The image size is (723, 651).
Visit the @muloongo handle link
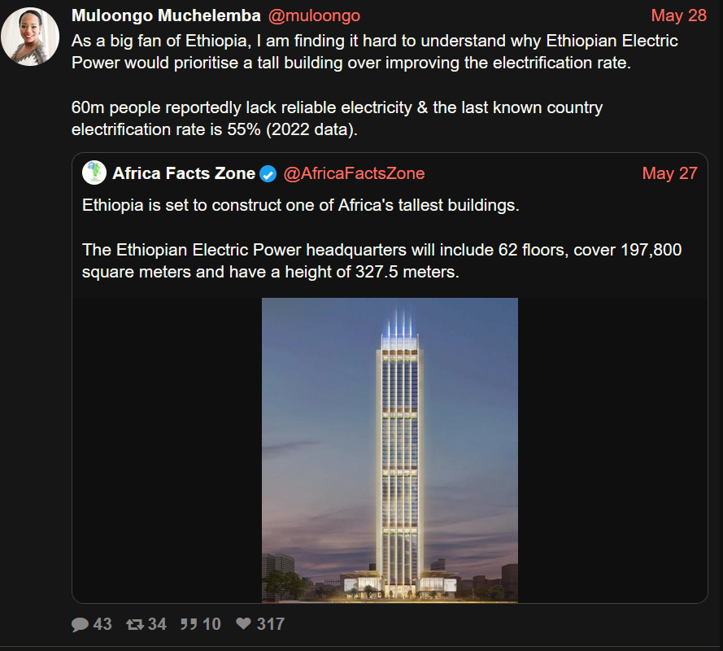tap(313, 16)
